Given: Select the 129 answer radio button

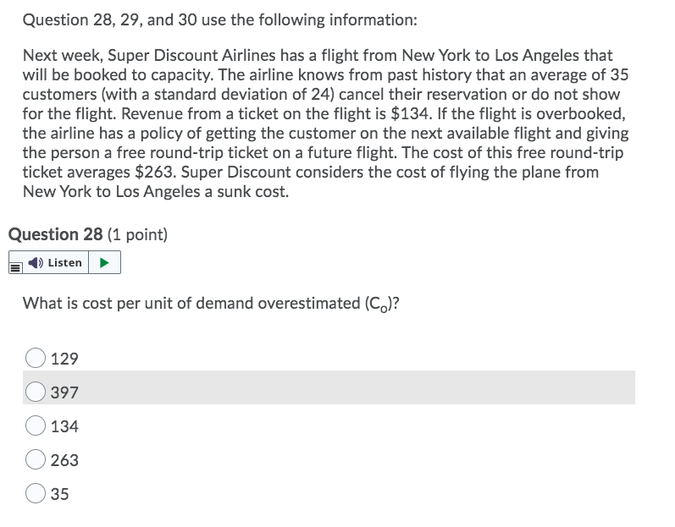Looking at the screenshot, I should click(x=36, y=358).
